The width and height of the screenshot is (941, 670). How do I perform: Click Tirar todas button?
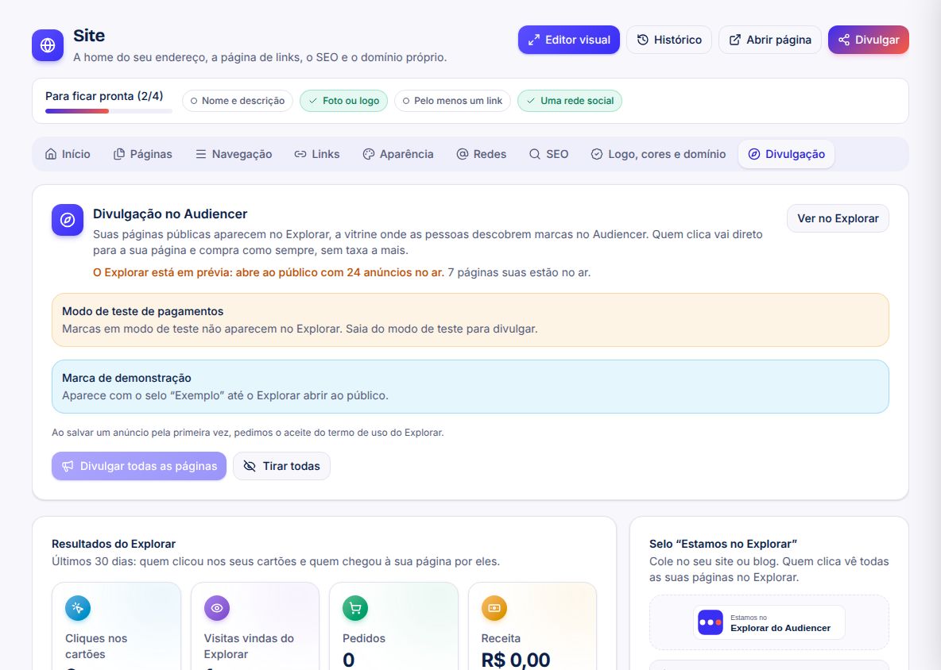[281, 466]
